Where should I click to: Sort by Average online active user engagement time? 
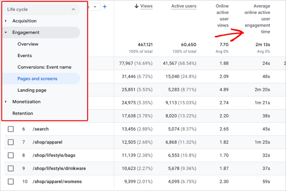tap(257, 19)
